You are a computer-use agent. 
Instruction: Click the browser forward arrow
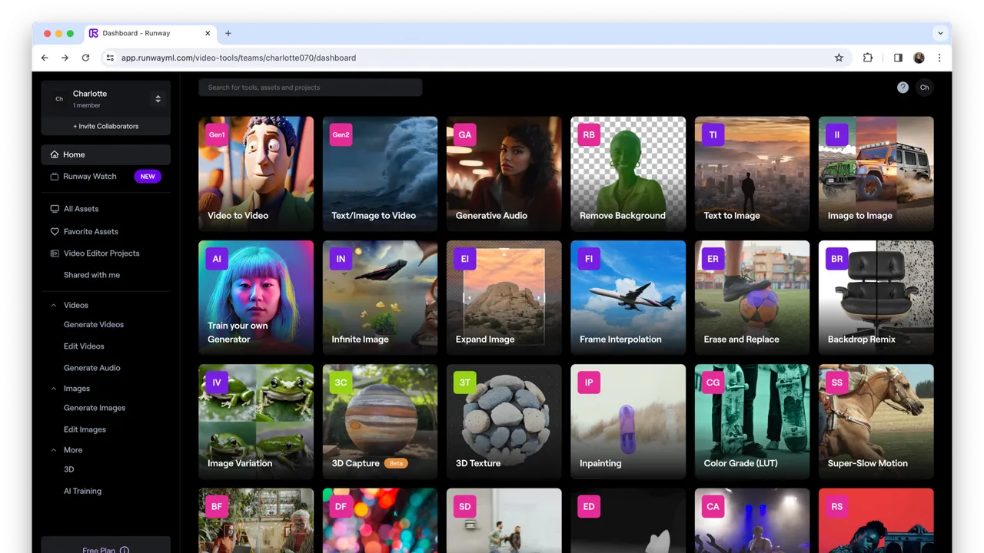pyautogui.click(x=65, y=58)
